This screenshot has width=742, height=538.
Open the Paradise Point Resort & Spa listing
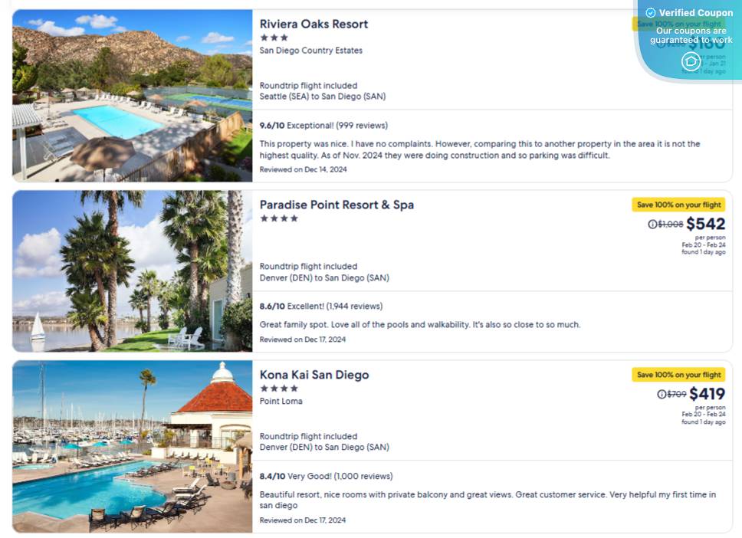point(337,205)
